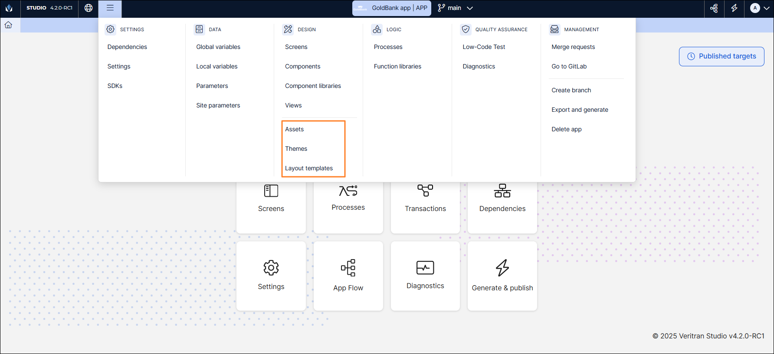Select Themes in the Design menu
This screenshot has width=774, height=354.
pyautogui.click(x=296, y=149)
